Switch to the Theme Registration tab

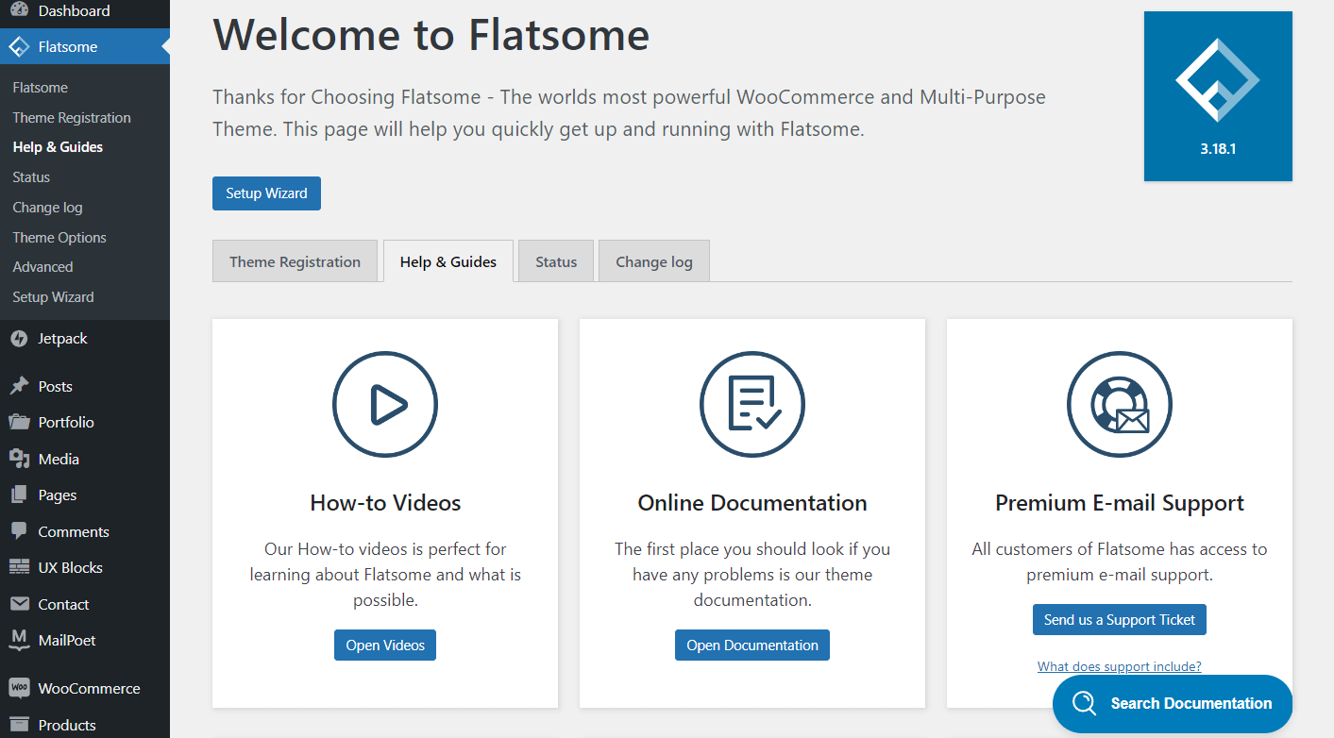tap(295, 261)
